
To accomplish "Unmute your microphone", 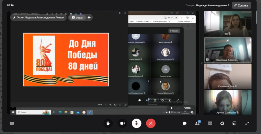I will point(136,123).
